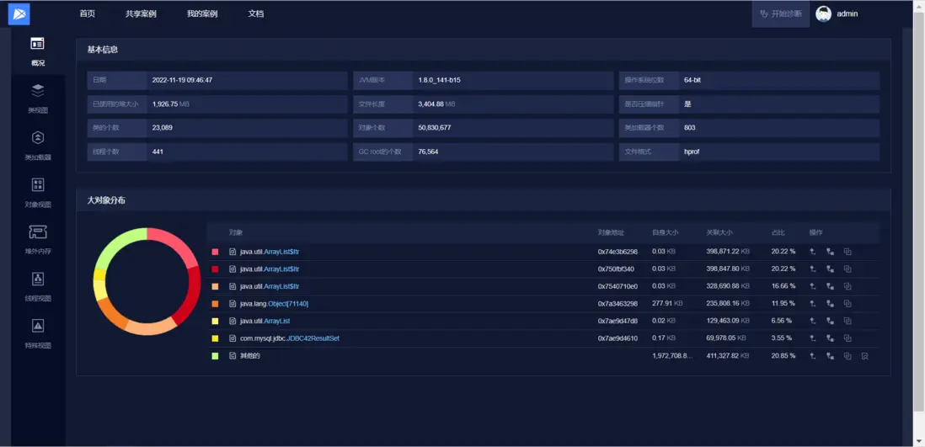Viewport: 925px width, 447px height.
Task: Open the 特殊视图 special view icon
Action: click(x=38, y=326)
